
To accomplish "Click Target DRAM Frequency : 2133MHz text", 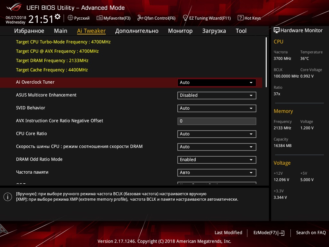I will [52, 60].
